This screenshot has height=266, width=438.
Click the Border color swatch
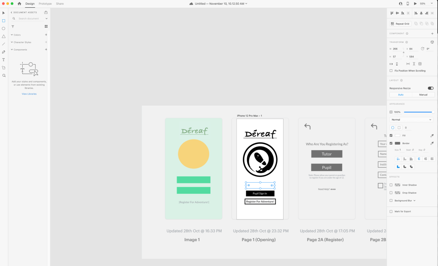(397, 143)
